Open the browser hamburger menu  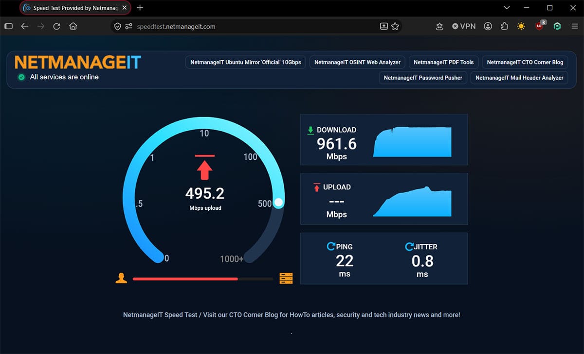[x=574, y=26]
